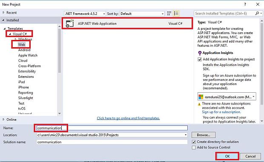This screenshot has width=264, height=162.
Task: Expand the Online section
Action: [x=3, y=119]
